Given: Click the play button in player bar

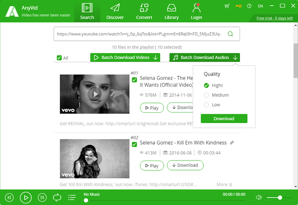Looking at the screenshot, I should tap(26, 197).
